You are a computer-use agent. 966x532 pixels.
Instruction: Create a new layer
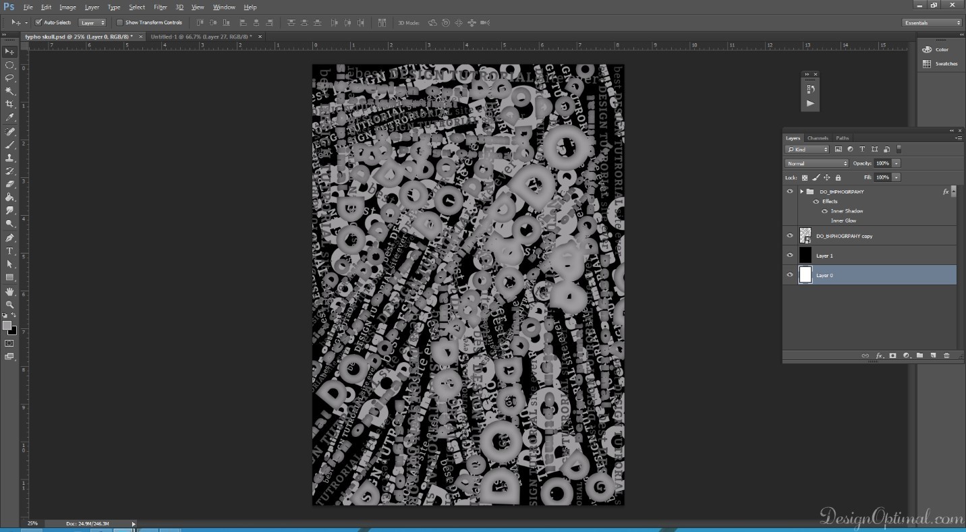click(x=933, y=355)
